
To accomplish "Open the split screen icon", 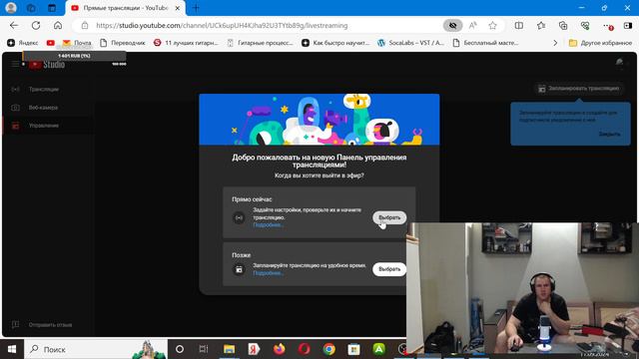I will click(x=519, y=25).
